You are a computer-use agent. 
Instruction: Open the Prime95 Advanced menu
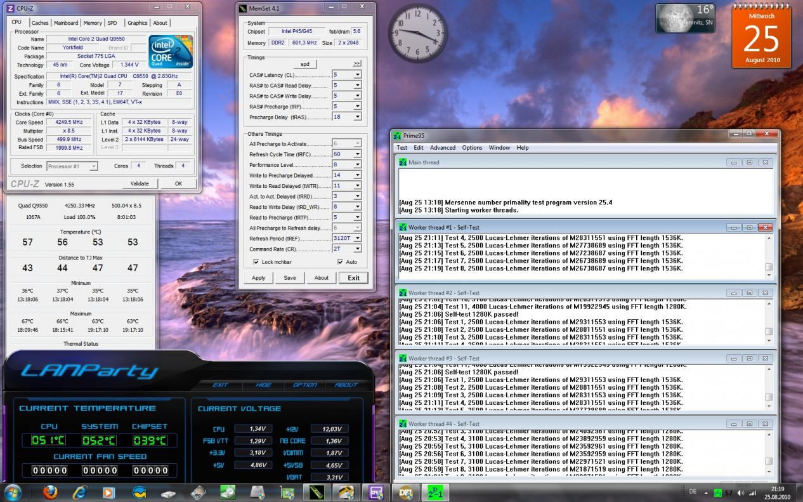443,148
